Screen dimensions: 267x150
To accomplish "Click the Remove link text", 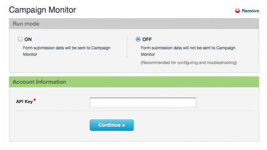I will click(x=250, y=11).
